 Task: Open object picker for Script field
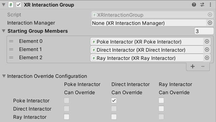tap(210, 15)
